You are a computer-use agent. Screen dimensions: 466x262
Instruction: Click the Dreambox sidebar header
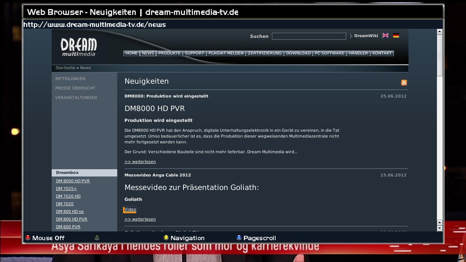pos(84,173)
